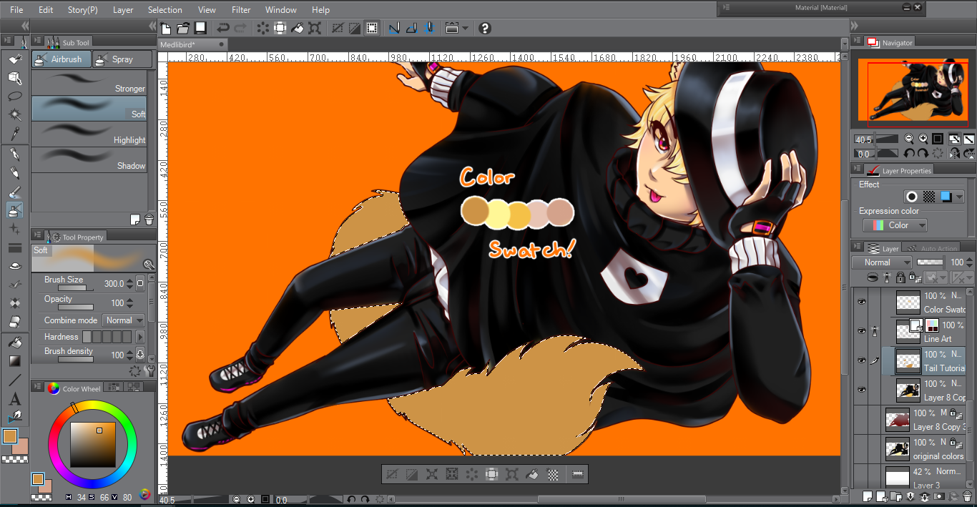The height and width of the screenshot is (507, 977).
Task: Open the Expression color dropdown
Action: (x=895, y=225)
